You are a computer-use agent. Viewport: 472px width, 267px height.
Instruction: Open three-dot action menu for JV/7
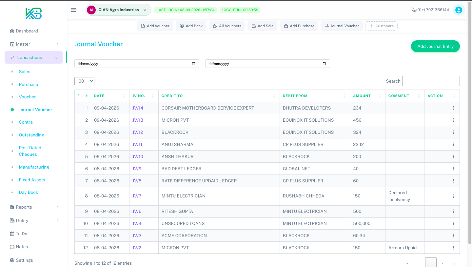click(453, 196)
